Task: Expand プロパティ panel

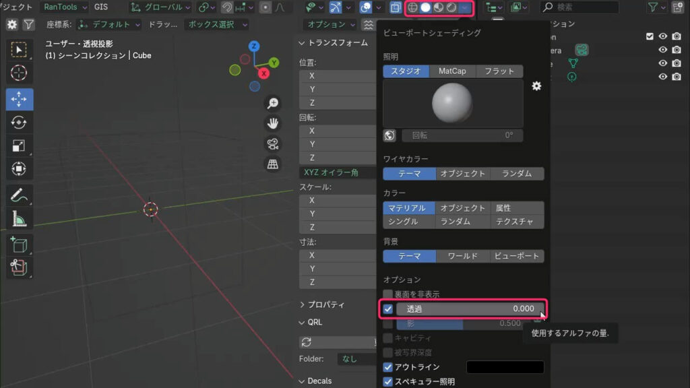Action: pyautogui.click(x=323, y=304)
